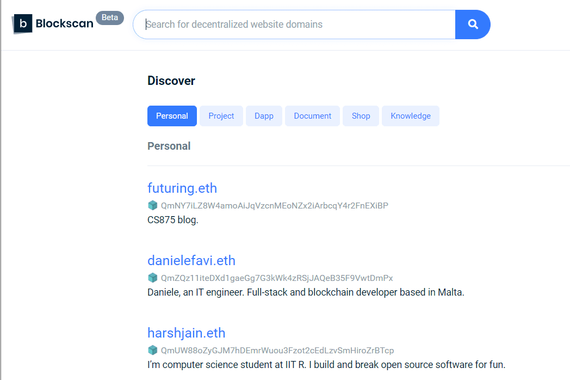The width and height of the screenshot is (570, 380).
Task: Open the danielefavi.eth link
Action: [191, 261]
